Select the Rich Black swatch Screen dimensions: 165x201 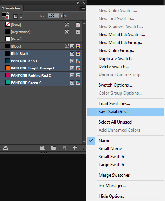(x=41, y=53)
